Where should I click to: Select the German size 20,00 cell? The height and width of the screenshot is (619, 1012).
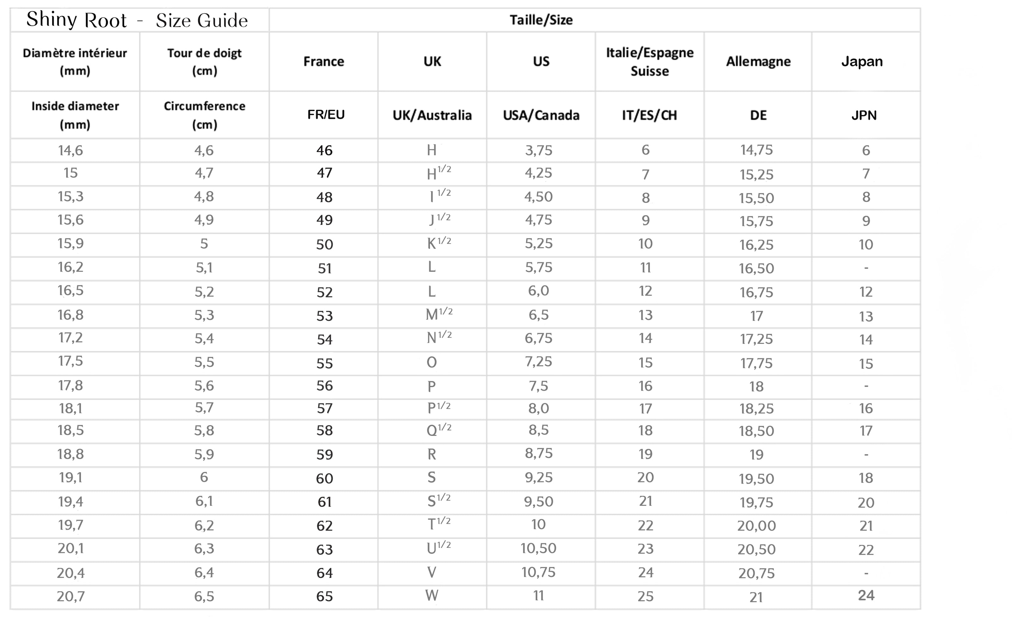coord(756,526)
